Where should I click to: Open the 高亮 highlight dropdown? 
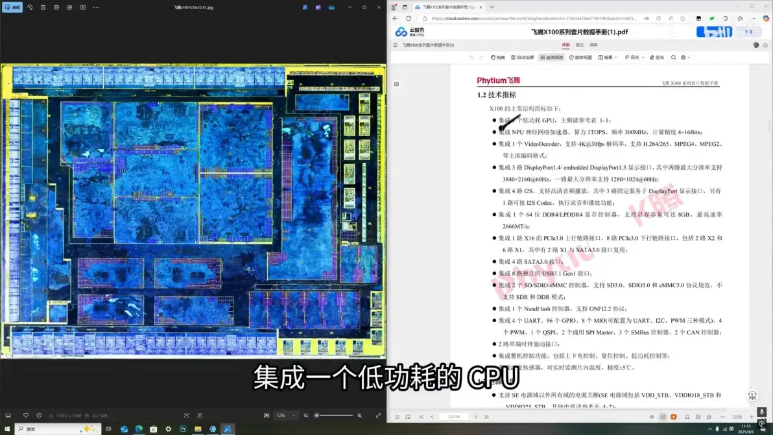point(634,58)
